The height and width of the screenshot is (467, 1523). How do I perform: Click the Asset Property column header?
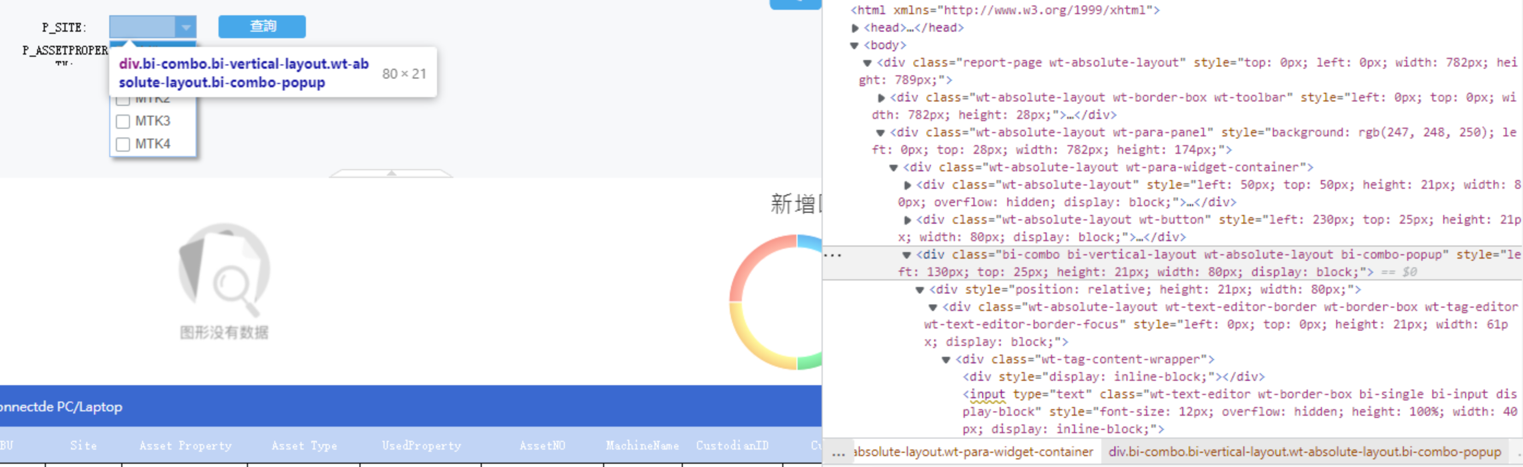click(x=186, y=446)
